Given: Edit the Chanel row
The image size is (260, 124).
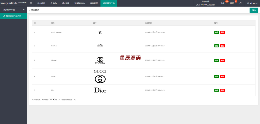Looking at the screenshot, I should click(x=217, y=60).
